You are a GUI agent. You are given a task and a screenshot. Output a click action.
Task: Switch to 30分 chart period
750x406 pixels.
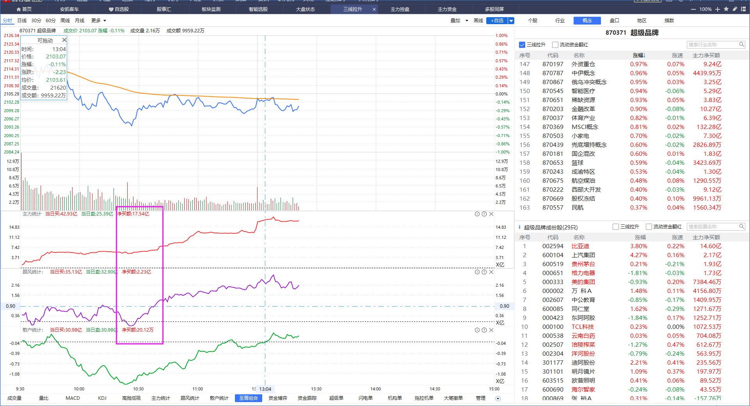point(36,21)
